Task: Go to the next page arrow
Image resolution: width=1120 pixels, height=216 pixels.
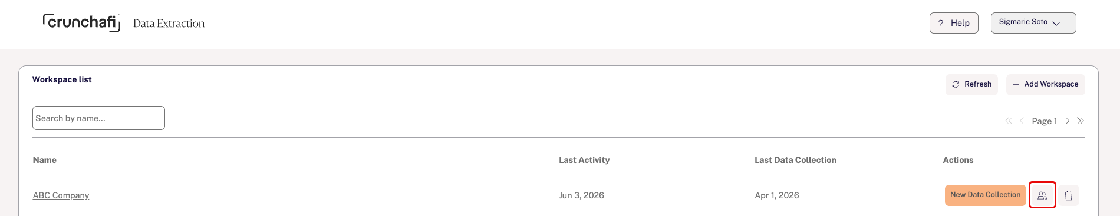Action: (x=1068, y=121)
